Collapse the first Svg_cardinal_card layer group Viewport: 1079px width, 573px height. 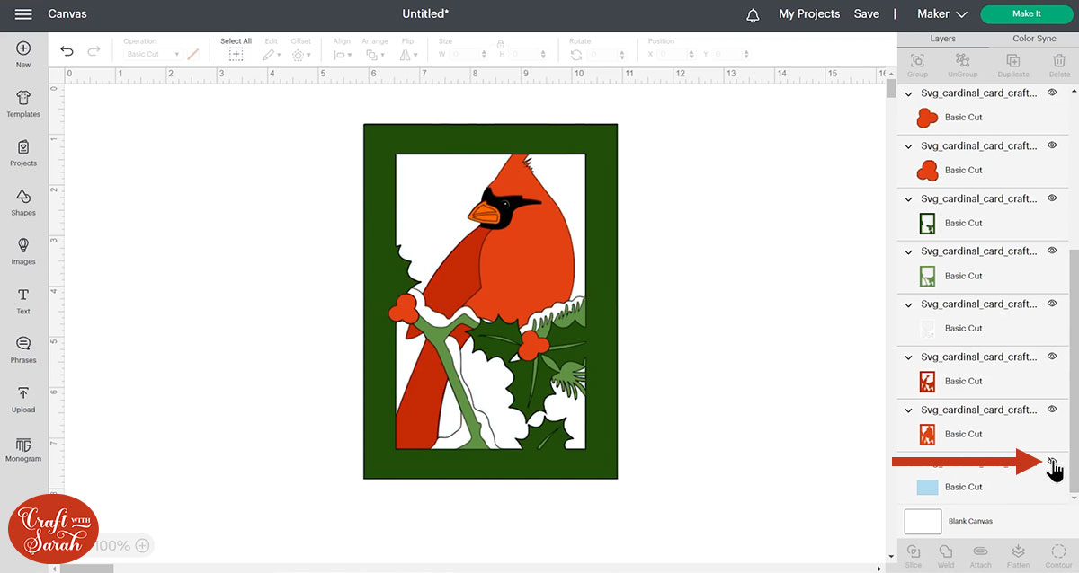coord(908,93)
